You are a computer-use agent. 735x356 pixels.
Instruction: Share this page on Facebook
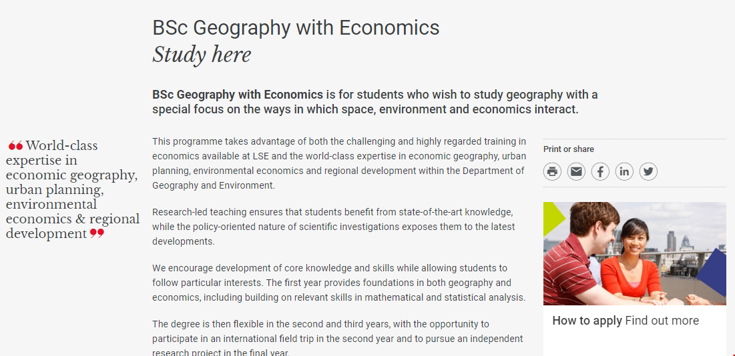[600, 172]
